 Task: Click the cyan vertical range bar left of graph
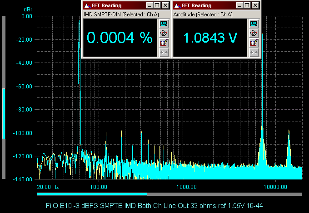[4, 113]
